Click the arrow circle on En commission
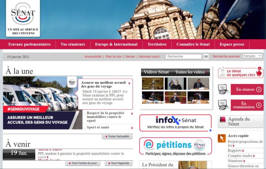266x169 pixels. (259, 105)
